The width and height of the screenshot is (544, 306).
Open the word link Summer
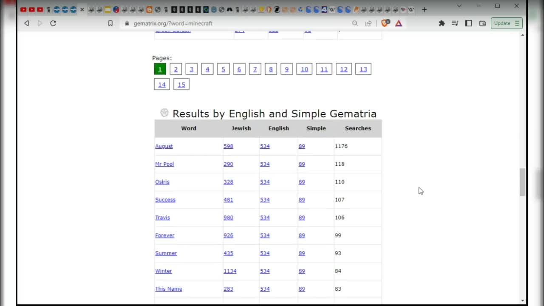click(x=166, y=253)
